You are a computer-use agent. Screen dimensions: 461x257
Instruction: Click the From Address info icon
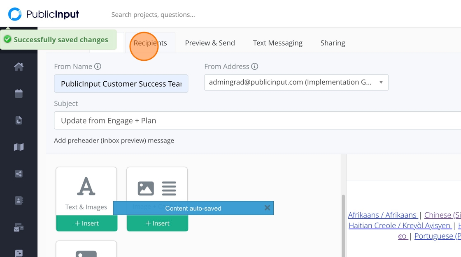coord(255,67)
